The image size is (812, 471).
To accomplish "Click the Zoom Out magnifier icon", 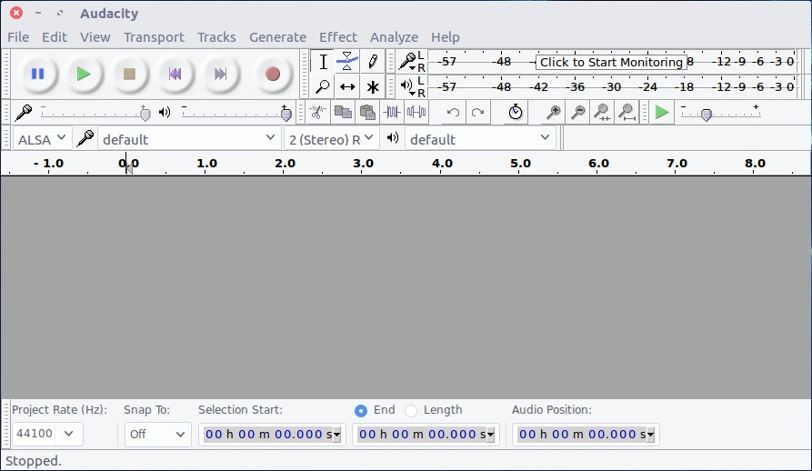I will point(578,113).
